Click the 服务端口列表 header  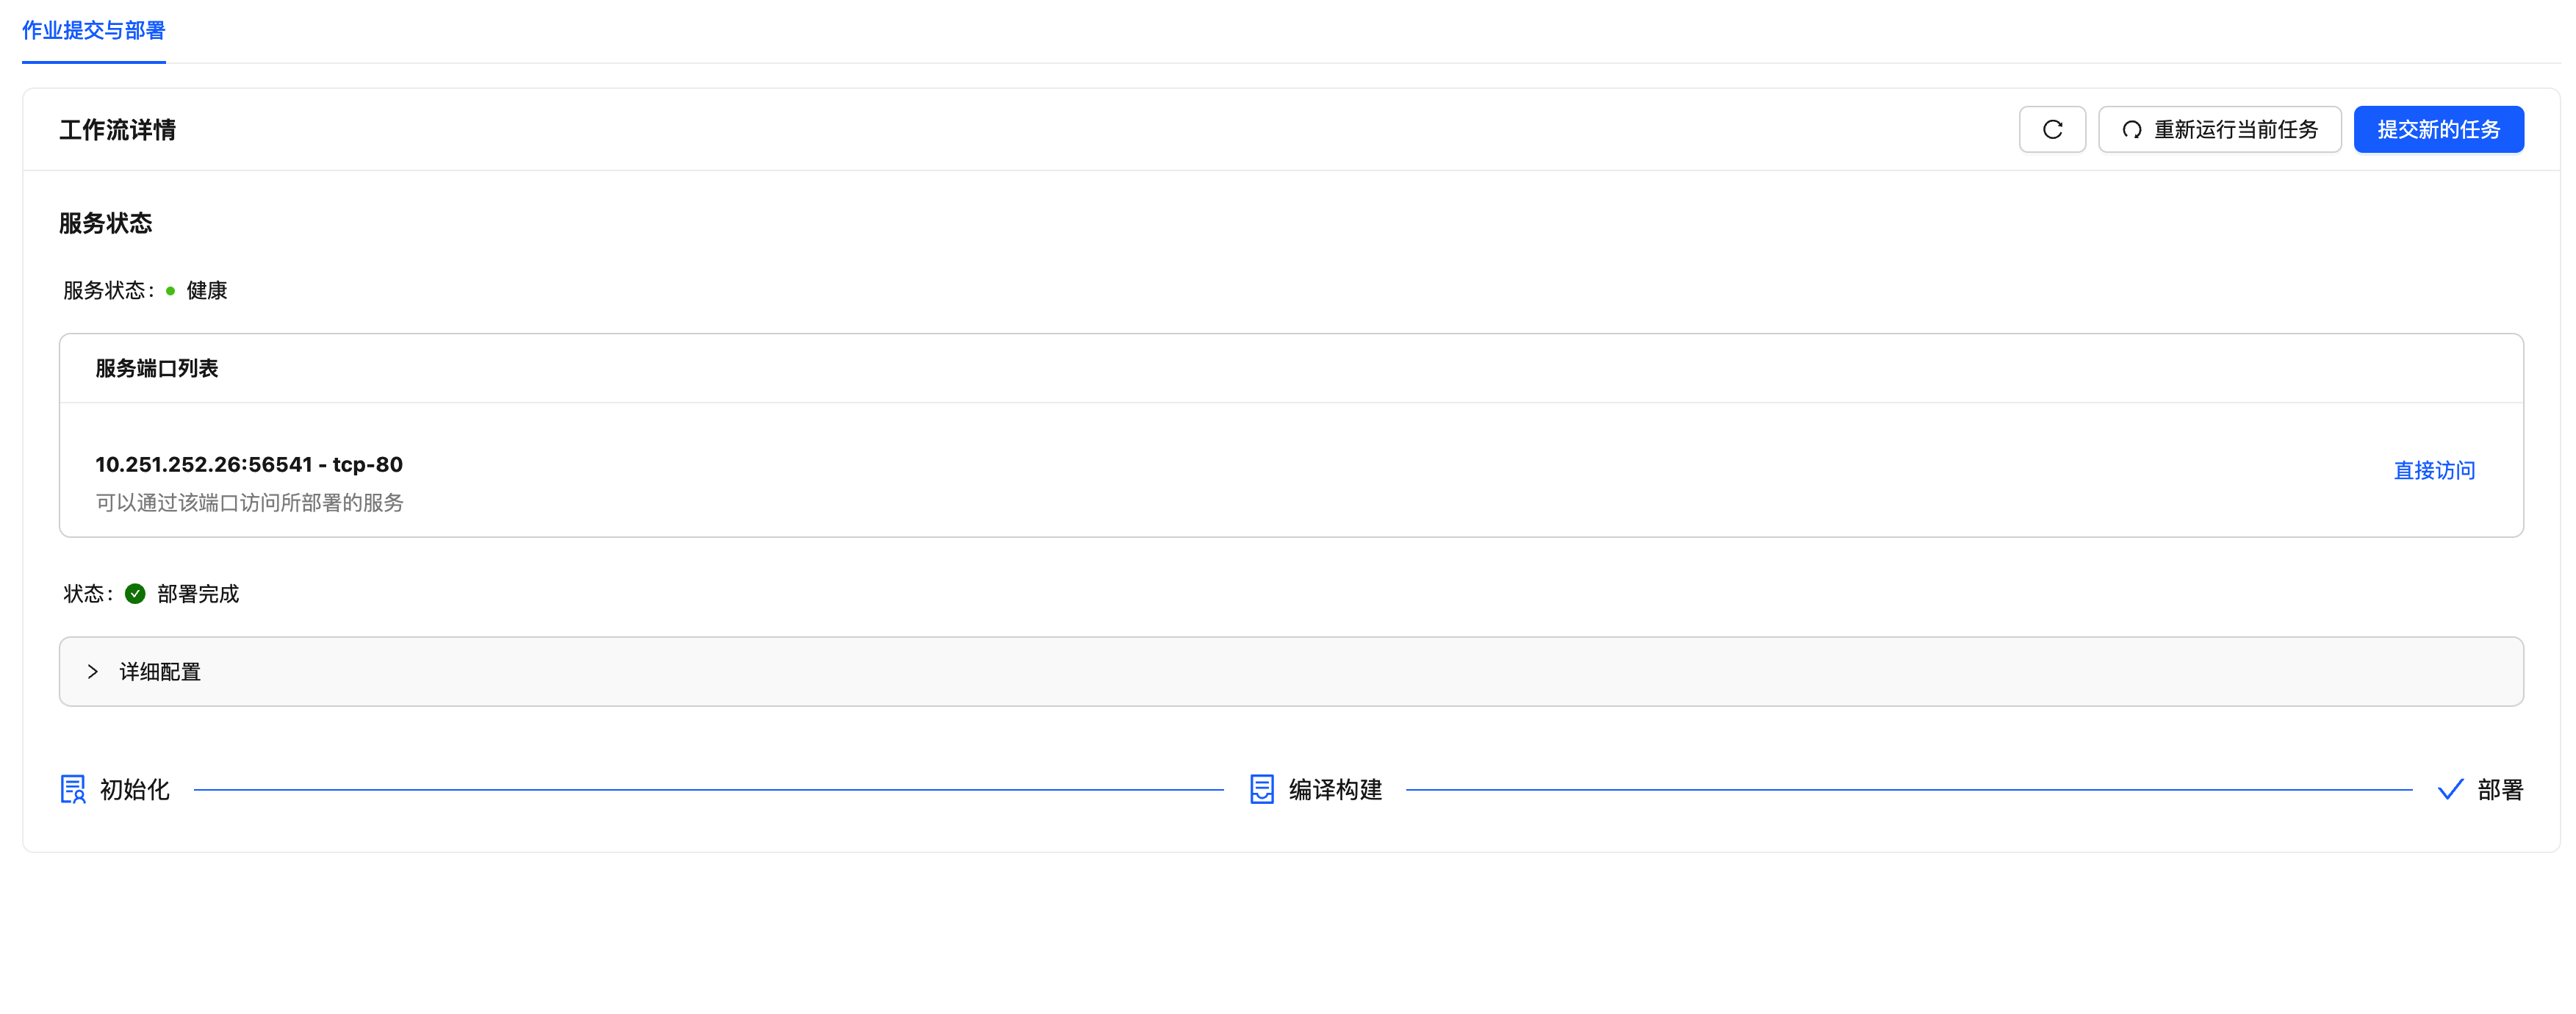pyautogui.click(x=157, y=368)
